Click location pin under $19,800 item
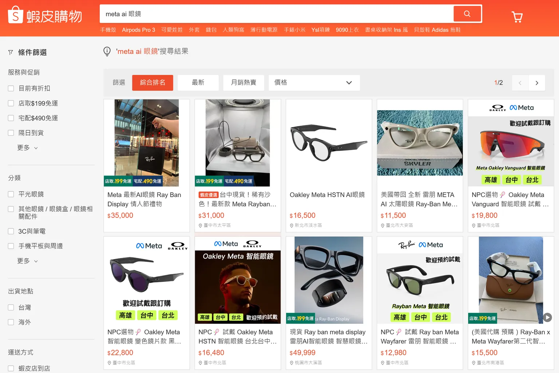 473,225
